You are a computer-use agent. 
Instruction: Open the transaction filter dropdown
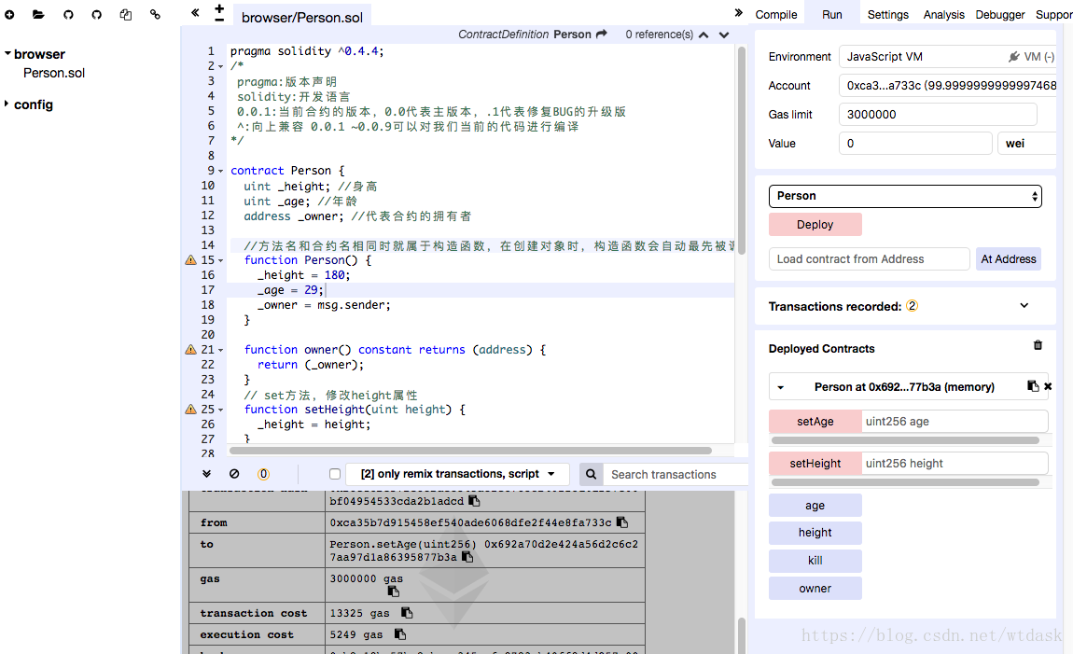coord(458,474)
